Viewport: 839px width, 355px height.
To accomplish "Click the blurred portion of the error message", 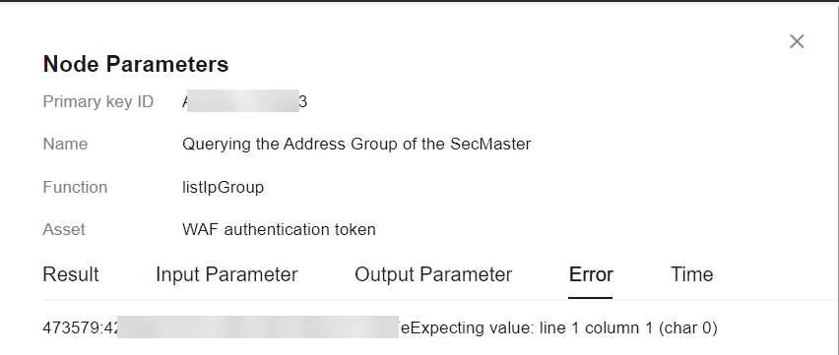I will point(258,326).
